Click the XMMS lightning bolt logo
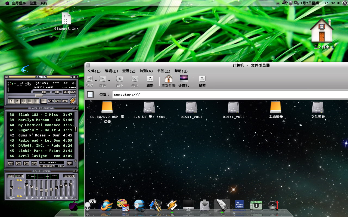This screenshot has width=348, height=217. 73,101
